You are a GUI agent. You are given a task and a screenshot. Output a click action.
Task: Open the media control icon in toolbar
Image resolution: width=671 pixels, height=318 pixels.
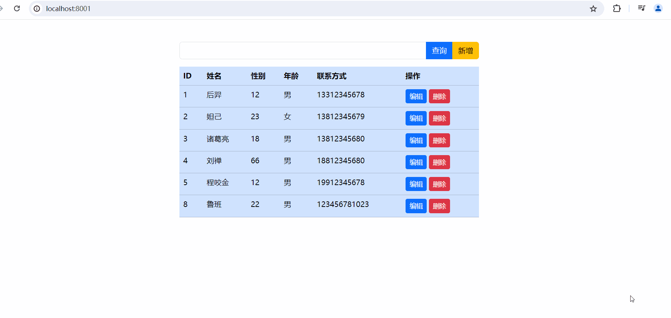tap(642, 9)
